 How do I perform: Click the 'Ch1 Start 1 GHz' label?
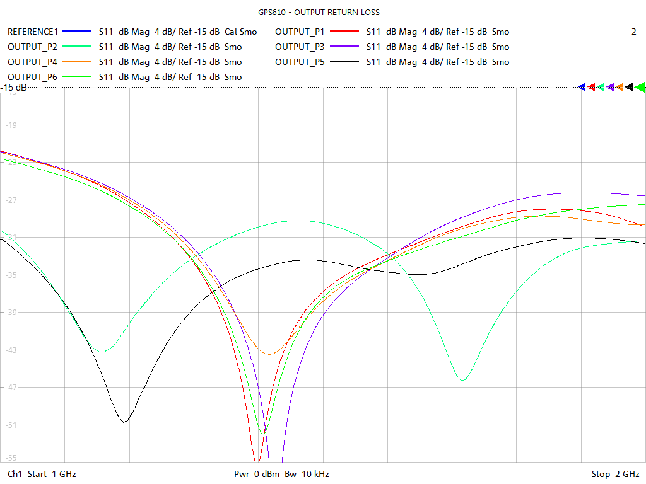point(42,474)
